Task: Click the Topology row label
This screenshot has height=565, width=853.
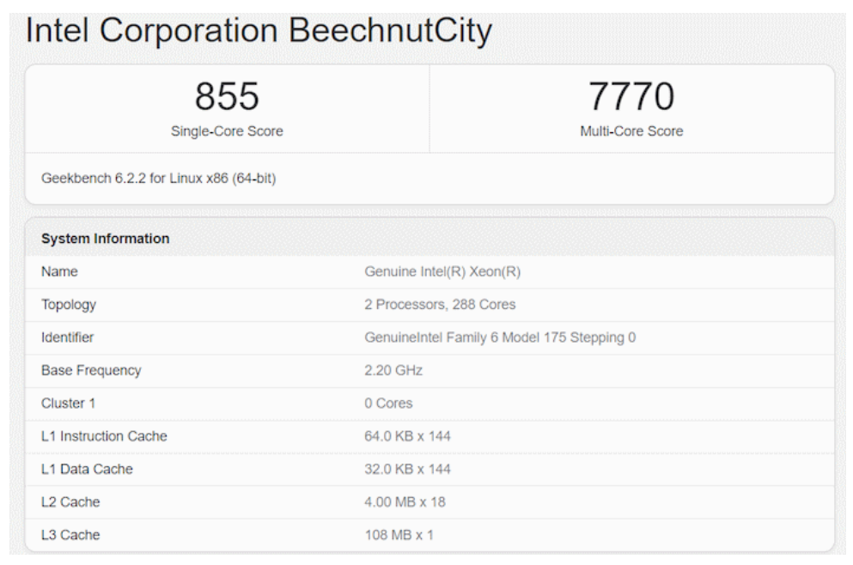Action: click(x=69, y=305)
